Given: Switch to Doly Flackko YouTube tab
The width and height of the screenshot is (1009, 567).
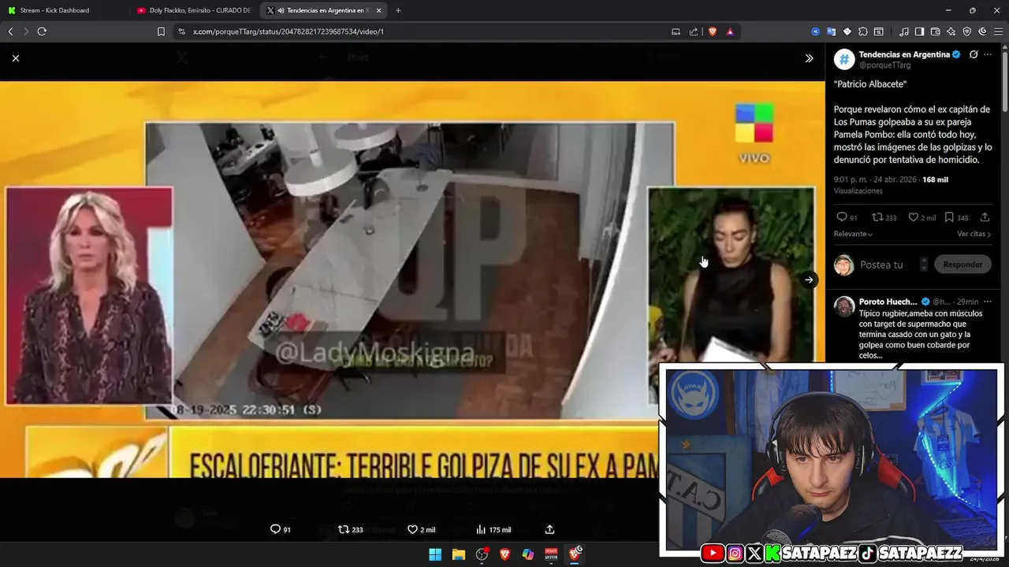Looking at the screenshot, I should [194, 10].
